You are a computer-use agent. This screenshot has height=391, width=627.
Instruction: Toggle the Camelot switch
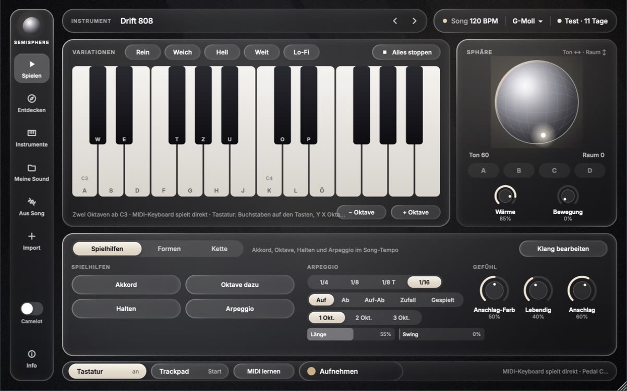[x=32, y=309]
